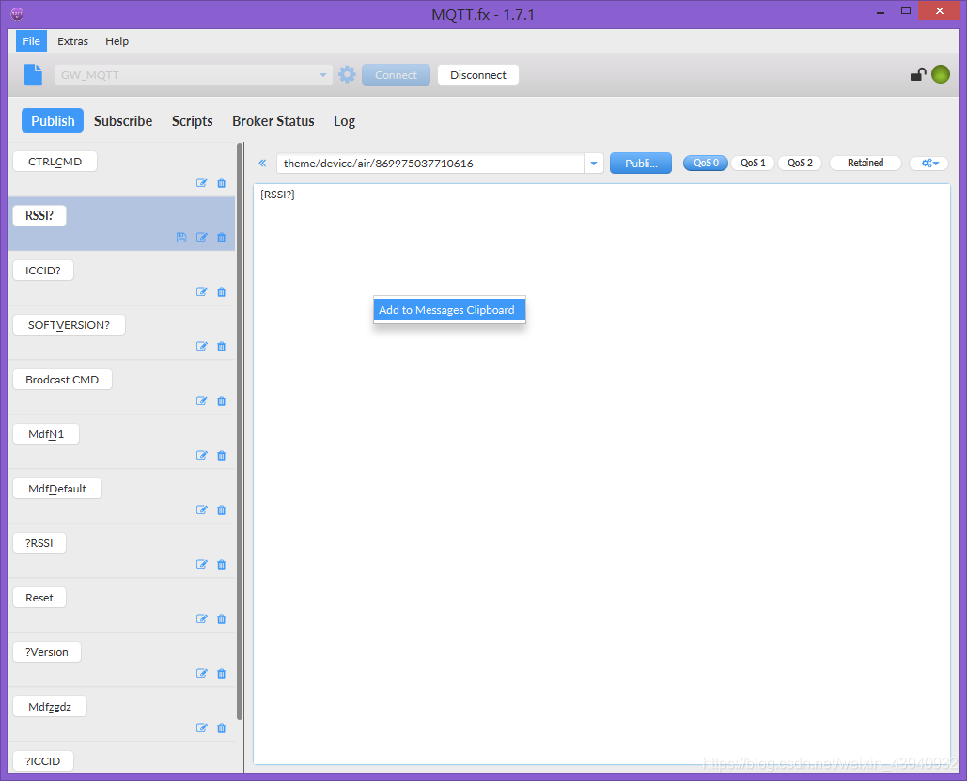Click the unlocked padlock icon
The width and height of the screenshot is (967, 781).
tap(917, 74)
